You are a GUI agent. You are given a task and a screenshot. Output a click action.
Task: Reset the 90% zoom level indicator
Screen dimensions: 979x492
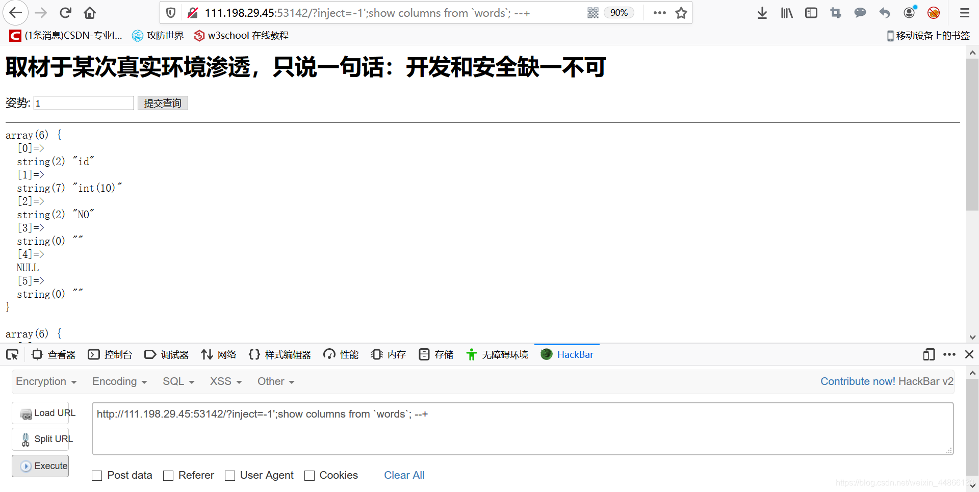pyautogui.click(x=619, y=13)
